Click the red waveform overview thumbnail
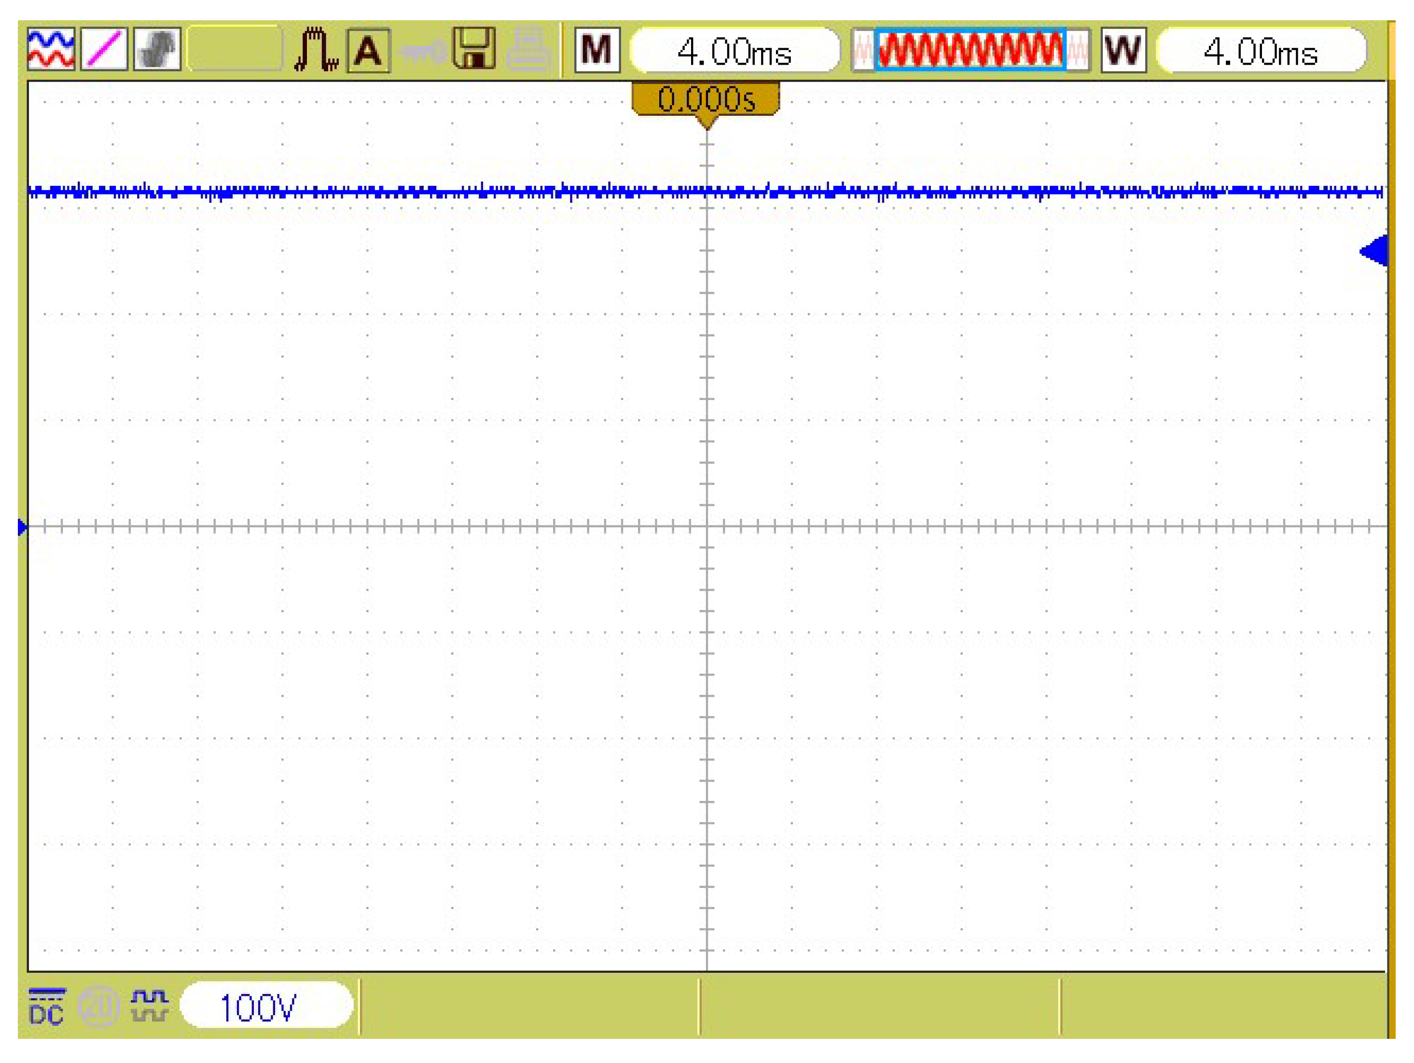The height and width of the screenshot is (1063, 1414). pos(970,49)
